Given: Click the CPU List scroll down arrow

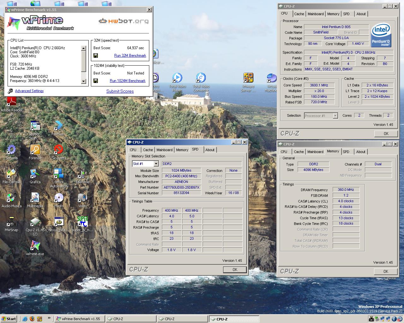Looking at the screenshot, I should pyautogui.click(x=84, y=81).
